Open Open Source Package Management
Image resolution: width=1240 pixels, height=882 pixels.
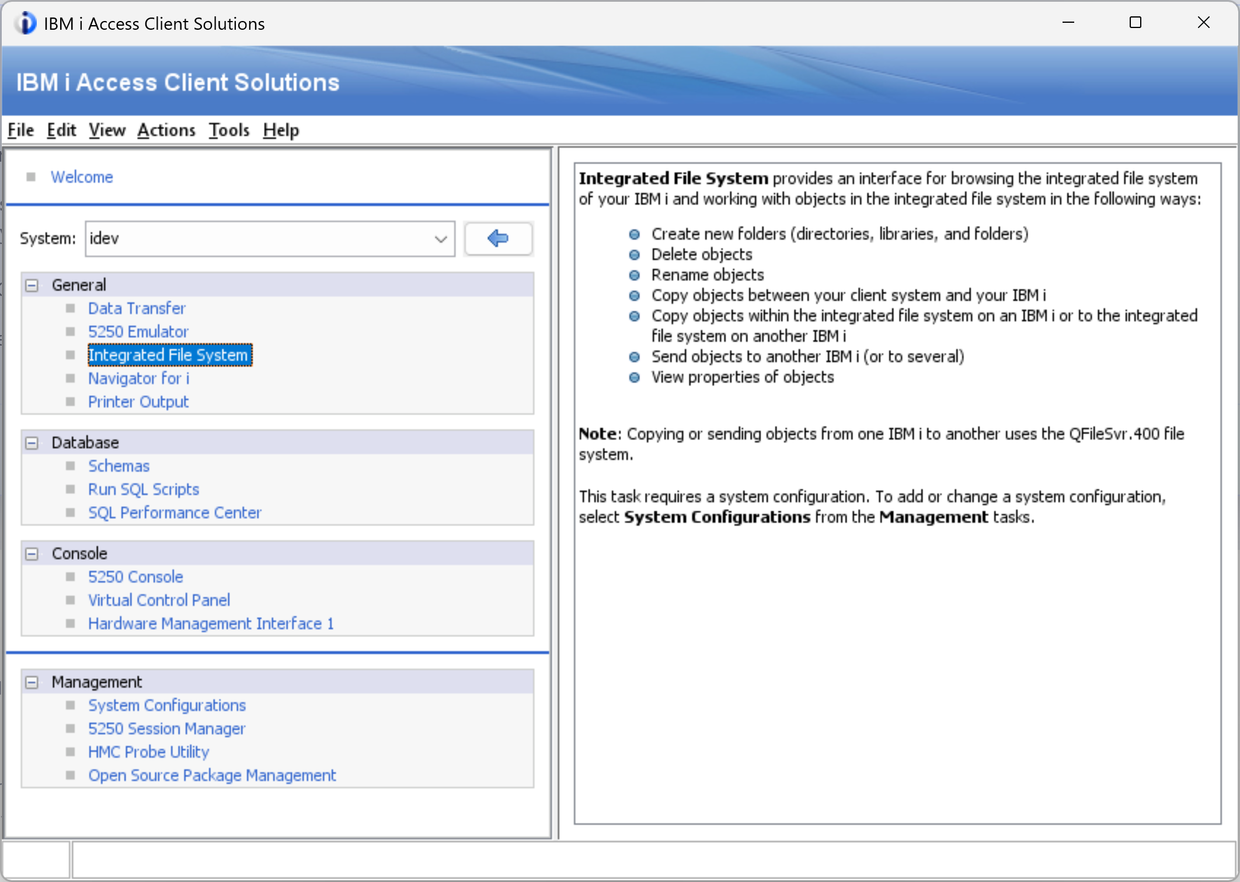pyautogui.click(x=212, y=775)
